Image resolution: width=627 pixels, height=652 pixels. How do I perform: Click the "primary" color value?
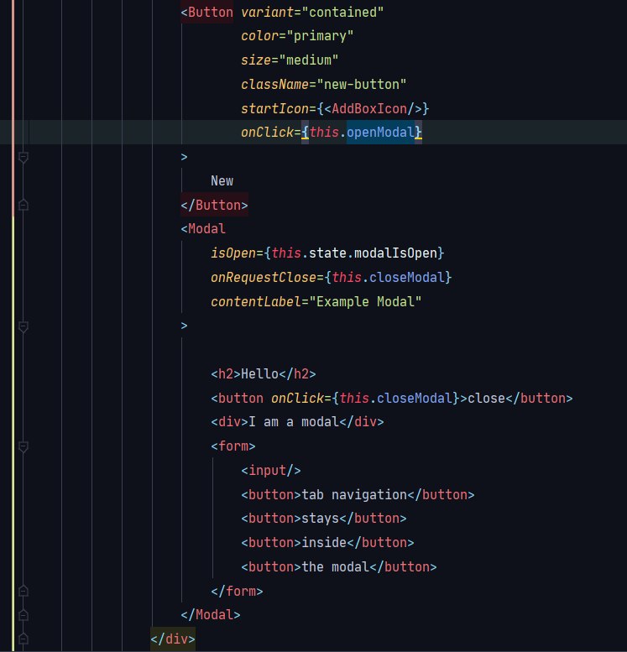click(320, 36)
